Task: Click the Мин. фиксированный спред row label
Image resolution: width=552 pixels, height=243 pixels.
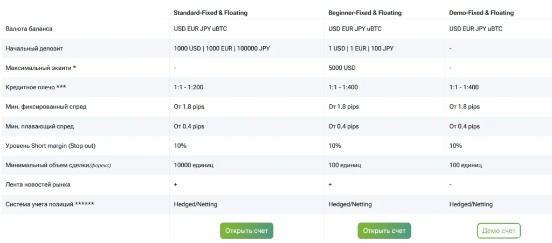Action: (46, 106)
